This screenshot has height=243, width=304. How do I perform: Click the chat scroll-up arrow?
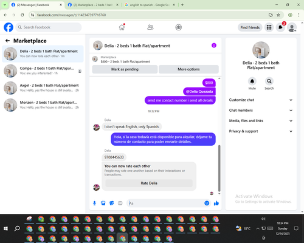[x=219, y=78]
